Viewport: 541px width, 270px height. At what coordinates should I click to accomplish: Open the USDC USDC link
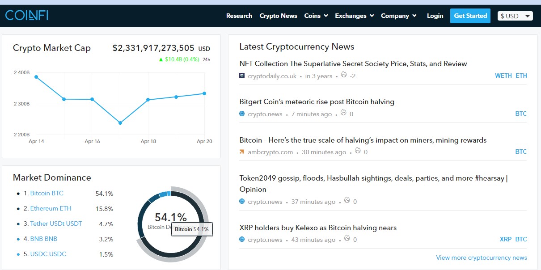point(48,254)
